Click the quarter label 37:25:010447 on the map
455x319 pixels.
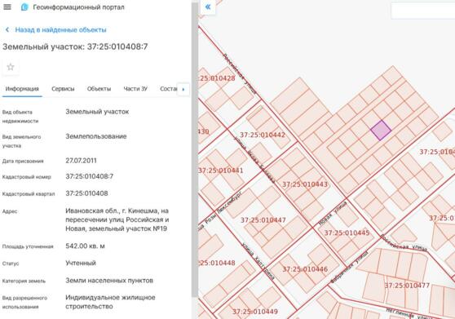pyautogui.click(x=263, y=220)
